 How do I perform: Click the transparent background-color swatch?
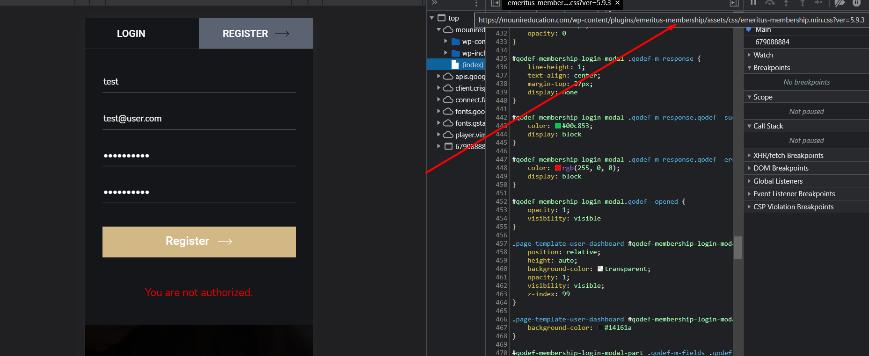[600, 269]
